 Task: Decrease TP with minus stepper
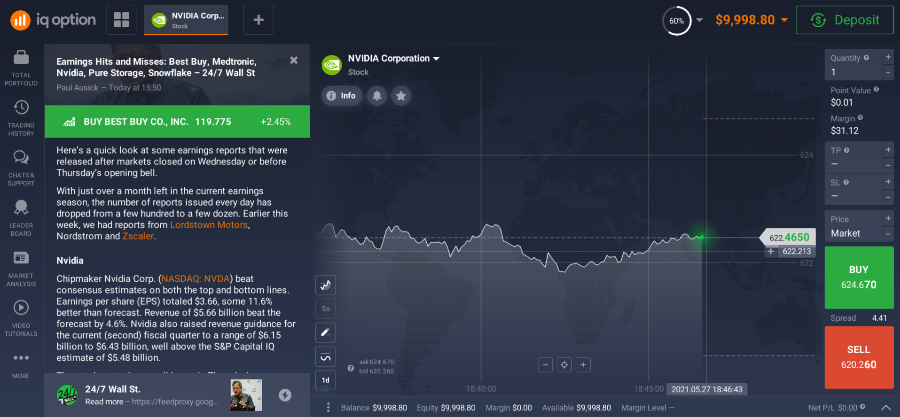(x=888, y=165)
